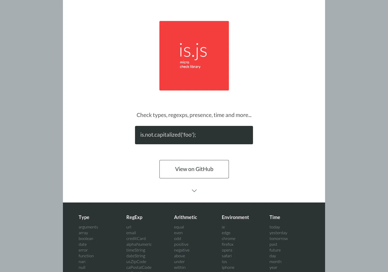
Task: Jump to the firefox check
Action: point(228,244)
